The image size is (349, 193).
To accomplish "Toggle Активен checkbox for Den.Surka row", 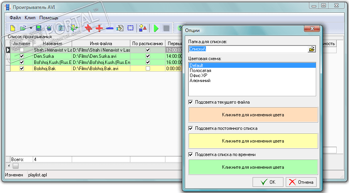I will click(x=22, y=56).
